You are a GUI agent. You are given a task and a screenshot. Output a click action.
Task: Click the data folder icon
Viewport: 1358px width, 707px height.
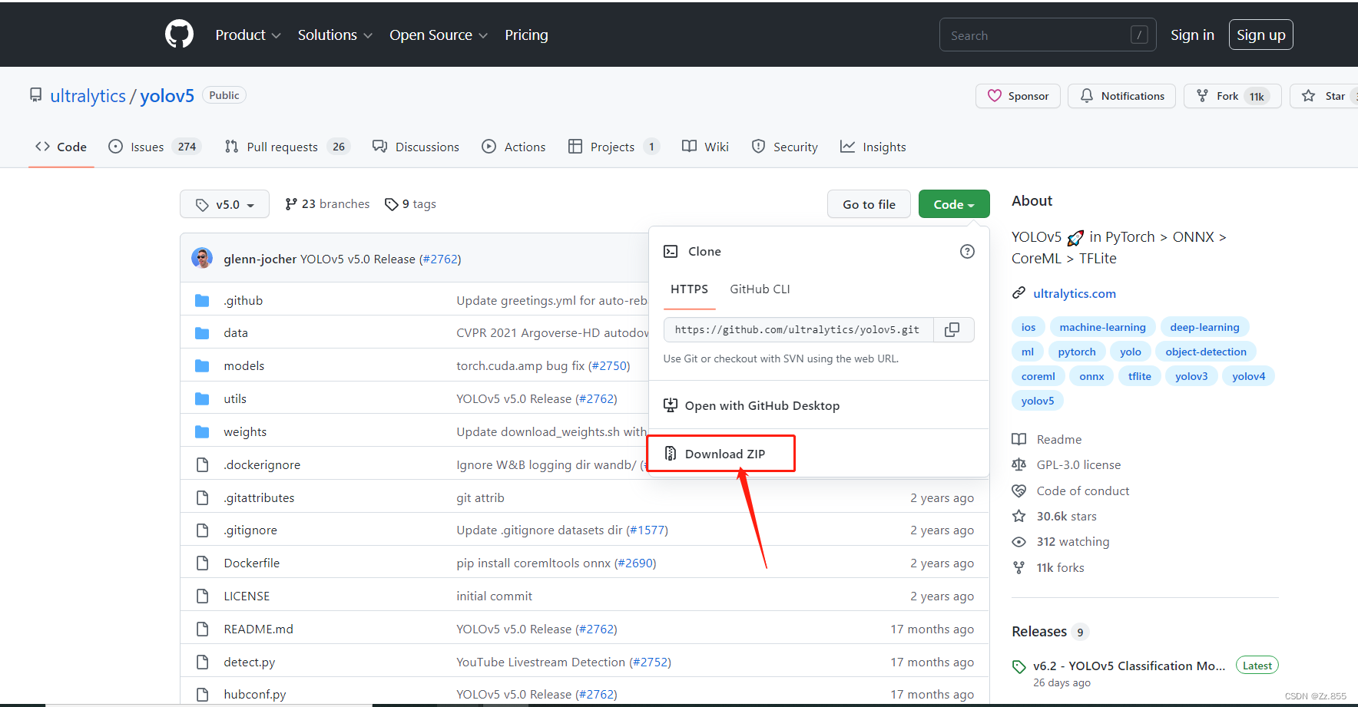pyautogui.click(x=202, y=332)
